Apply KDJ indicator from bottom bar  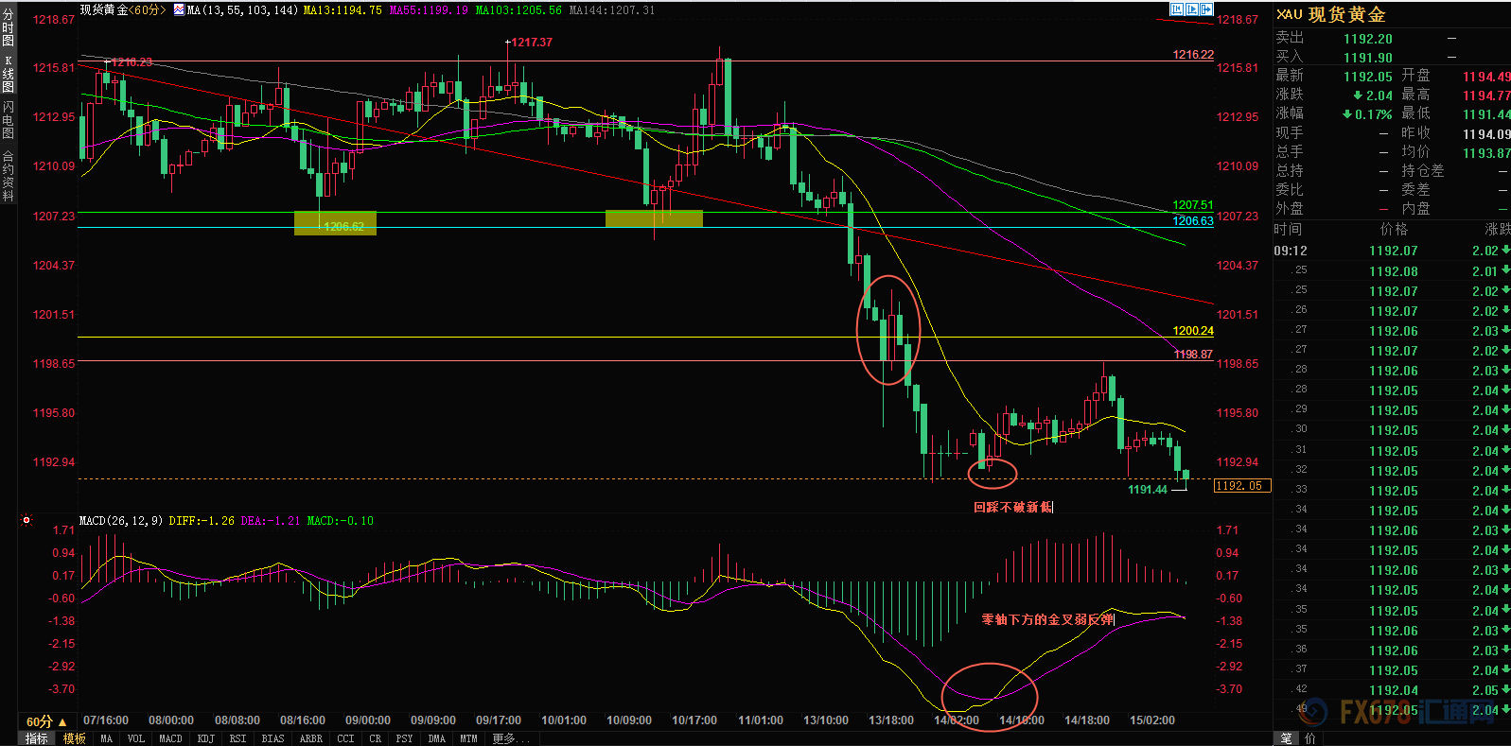pos(206,738)
